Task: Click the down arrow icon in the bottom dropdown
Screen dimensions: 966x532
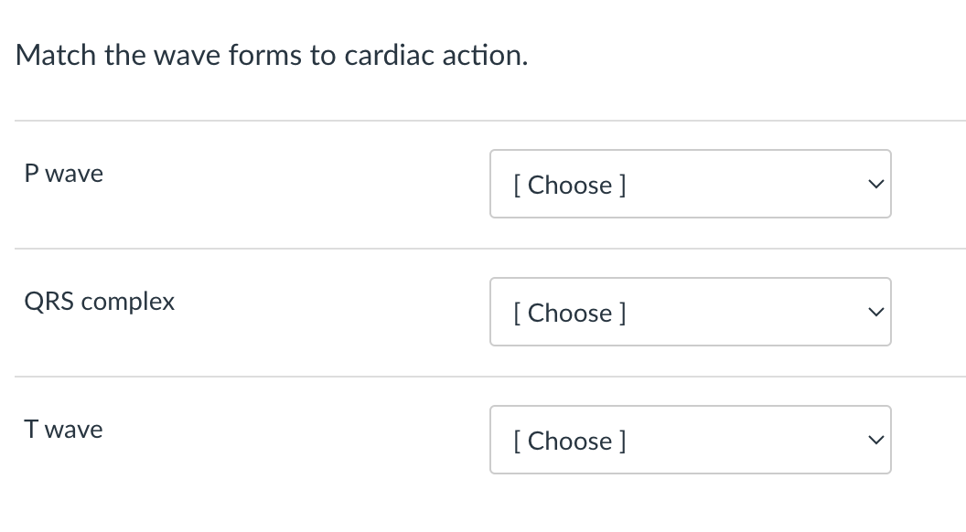Action: pyautogui.click(x=875, y=440)
